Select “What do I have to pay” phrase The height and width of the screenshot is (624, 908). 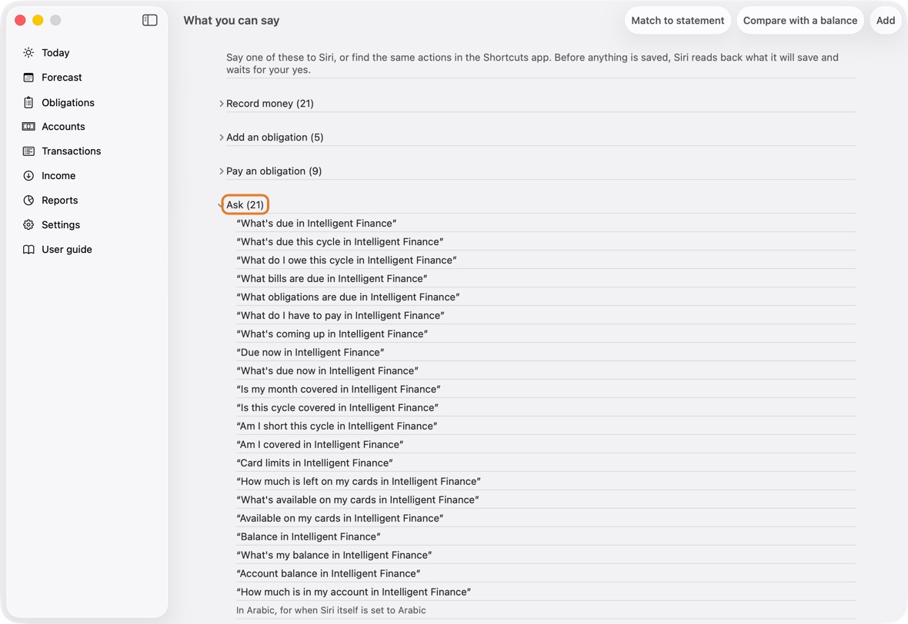point(340,316)
